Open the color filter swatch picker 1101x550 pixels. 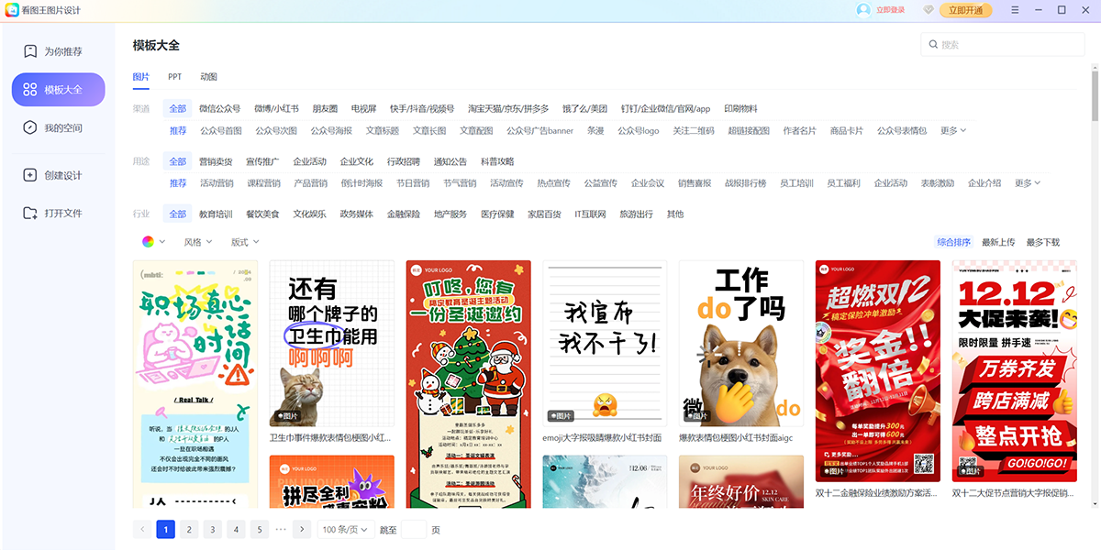pyautogui.click(x=150, y=241)
